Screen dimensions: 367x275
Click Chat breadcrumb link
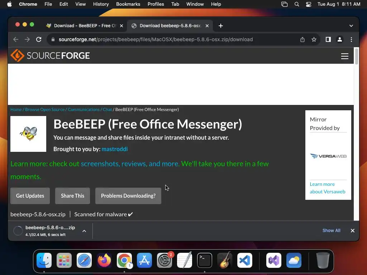tap(107, 110)
